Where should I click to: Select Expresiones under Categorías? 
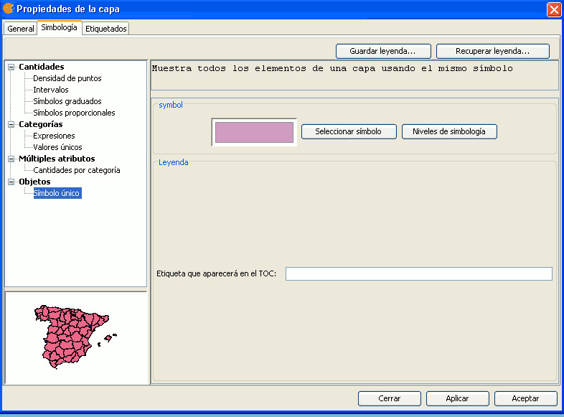tap(54, 136)
